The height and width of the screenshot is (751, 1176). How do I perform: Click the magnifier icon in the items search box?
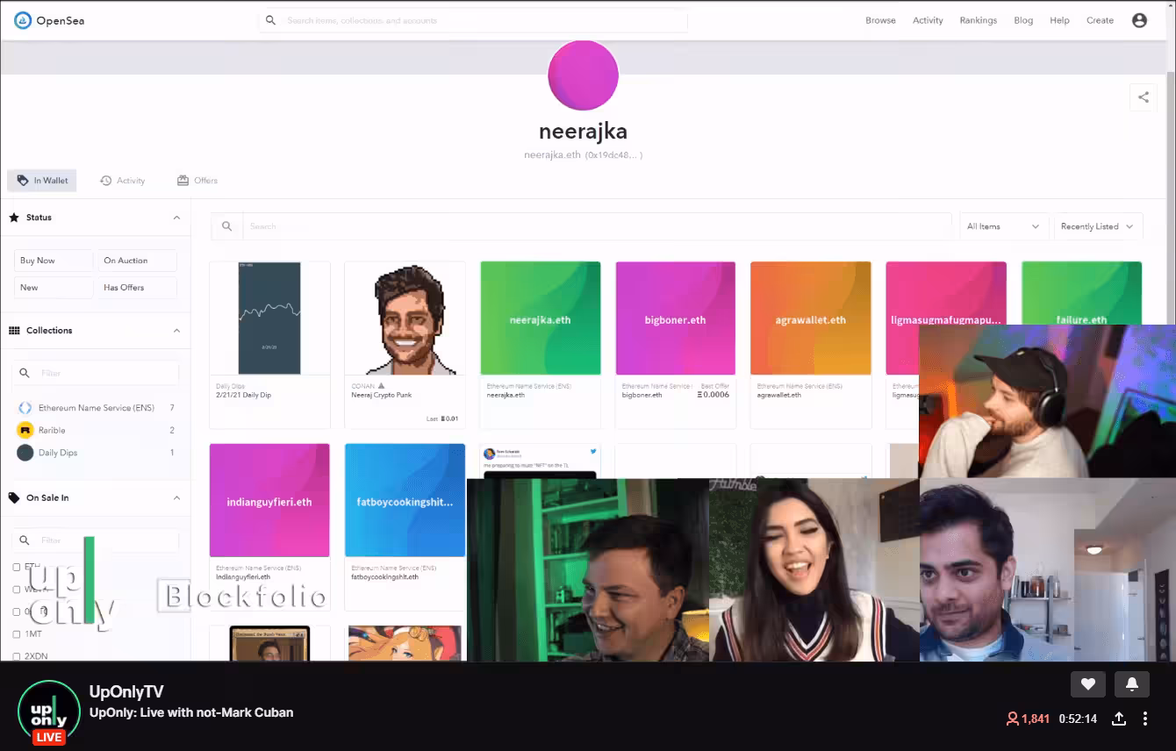point(226,226)
